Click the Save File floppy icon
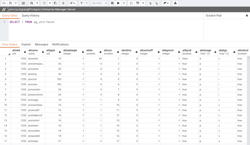The height and width of the screenshot is (145, 250). [x=11, y=3]
